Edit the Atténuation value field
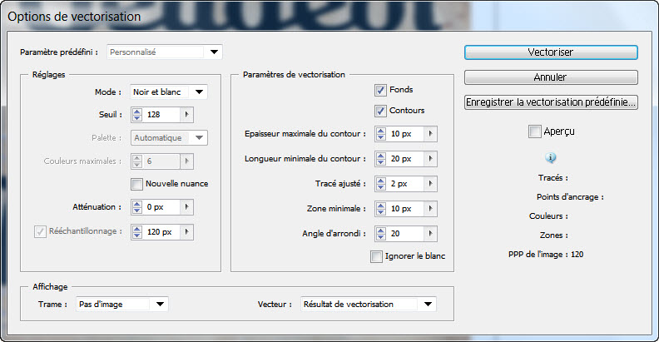 (161, 207)
